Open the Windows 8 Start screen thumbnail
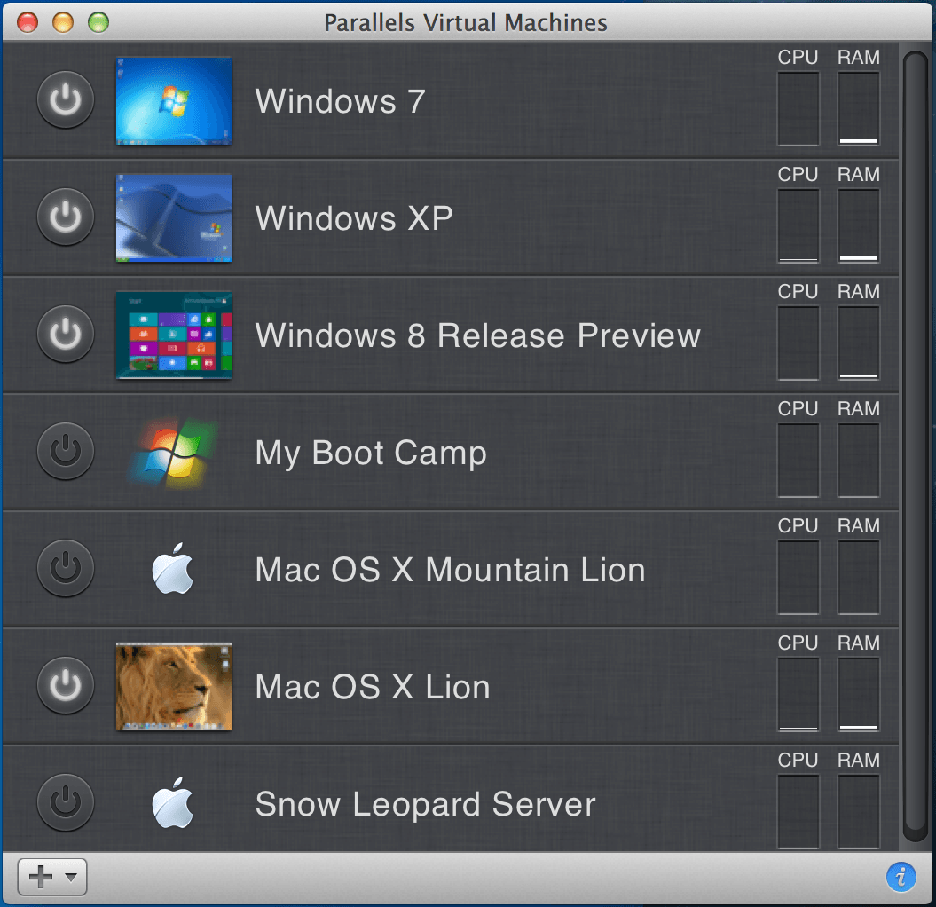 174,335
